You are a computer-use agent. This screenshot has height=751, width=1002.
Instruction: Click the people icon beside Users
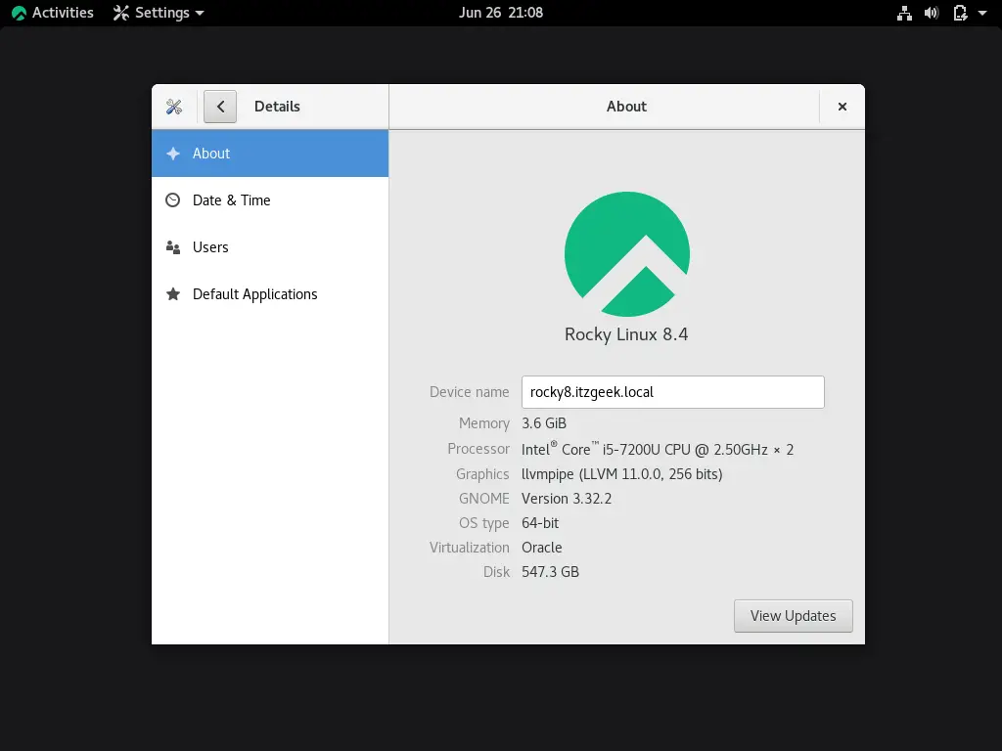[x=172, y=247]
